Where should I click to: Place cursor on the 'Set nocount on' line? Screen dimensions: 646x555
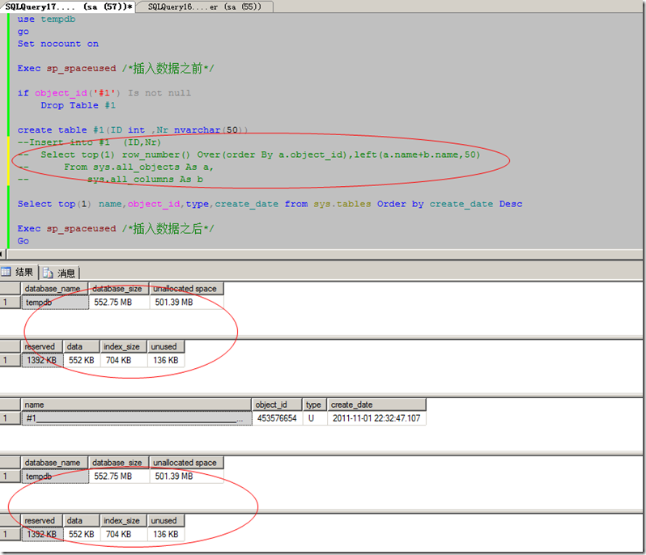pyautogui.click(x=58, y=44)
